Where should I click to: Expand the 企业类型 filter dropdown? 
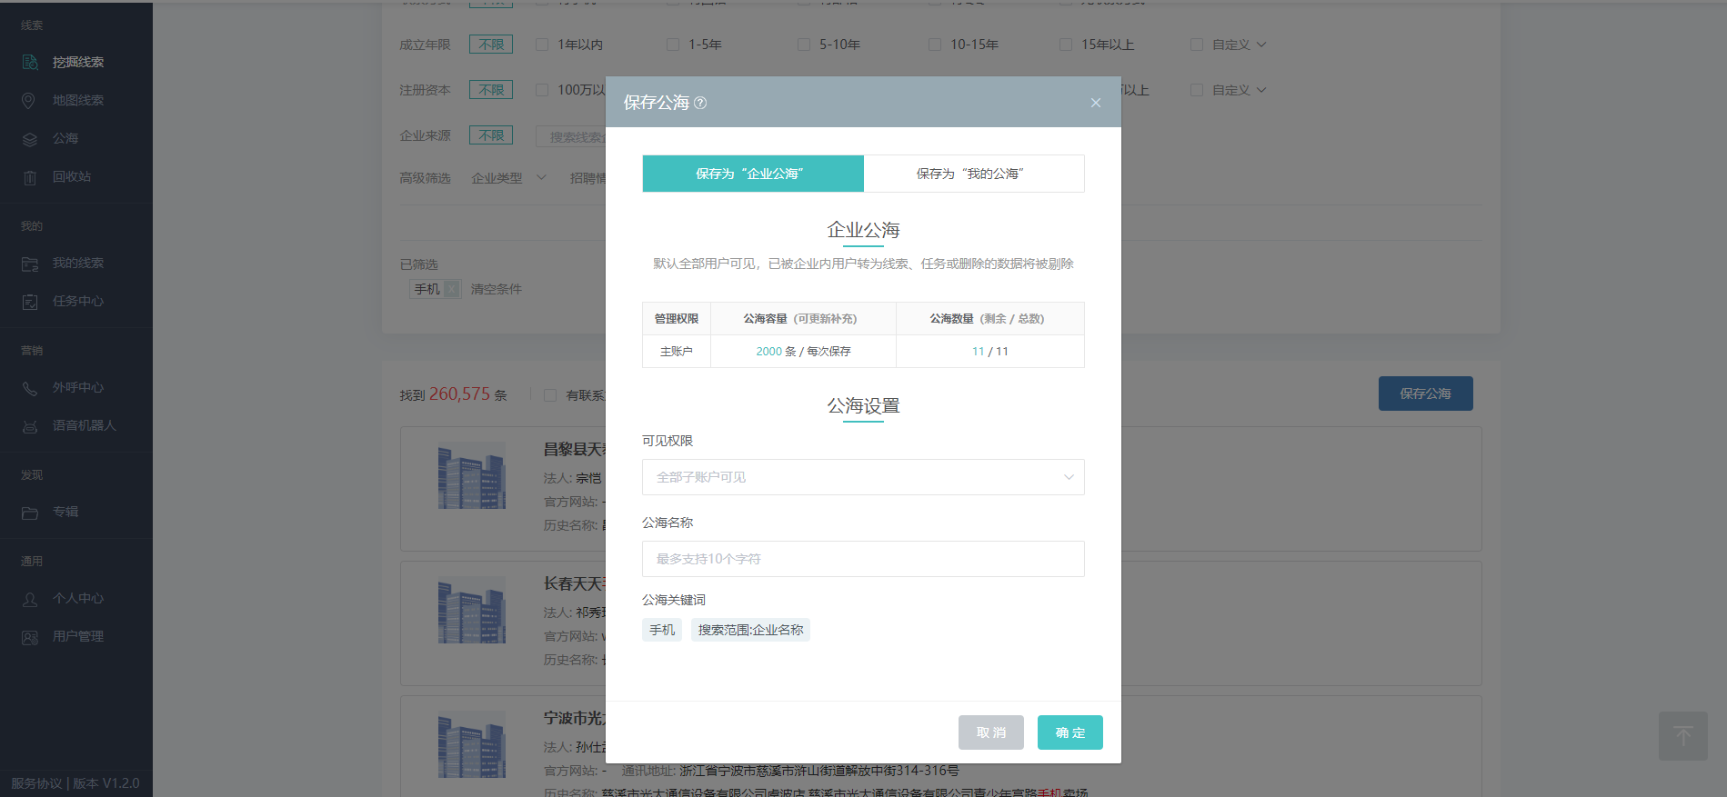(508, 178)
